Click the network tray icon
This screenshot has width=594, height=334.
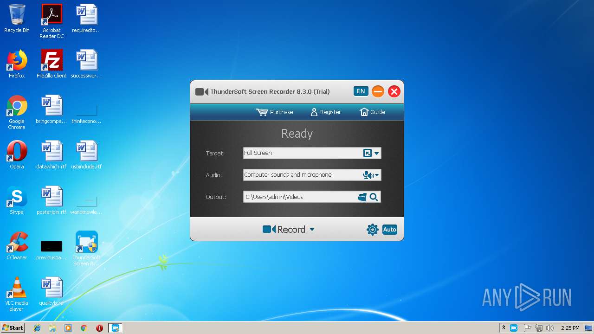tap(539, 328)
